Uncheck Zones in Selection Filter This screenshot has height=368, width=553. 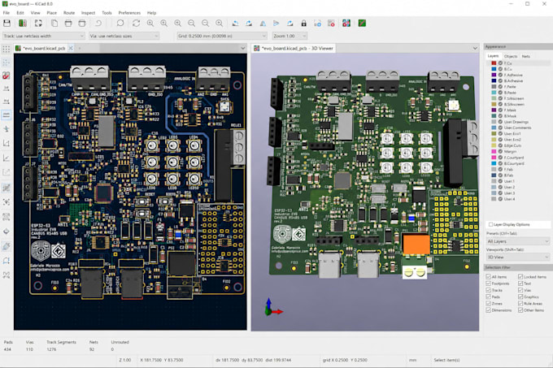(489, 304)
